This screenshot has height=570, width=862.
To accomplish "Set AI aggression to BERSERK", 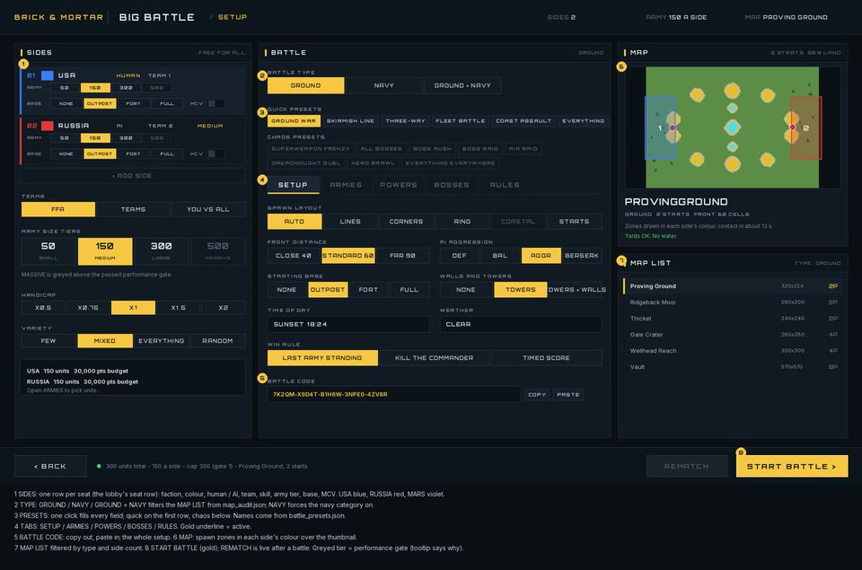I will 582,256.
